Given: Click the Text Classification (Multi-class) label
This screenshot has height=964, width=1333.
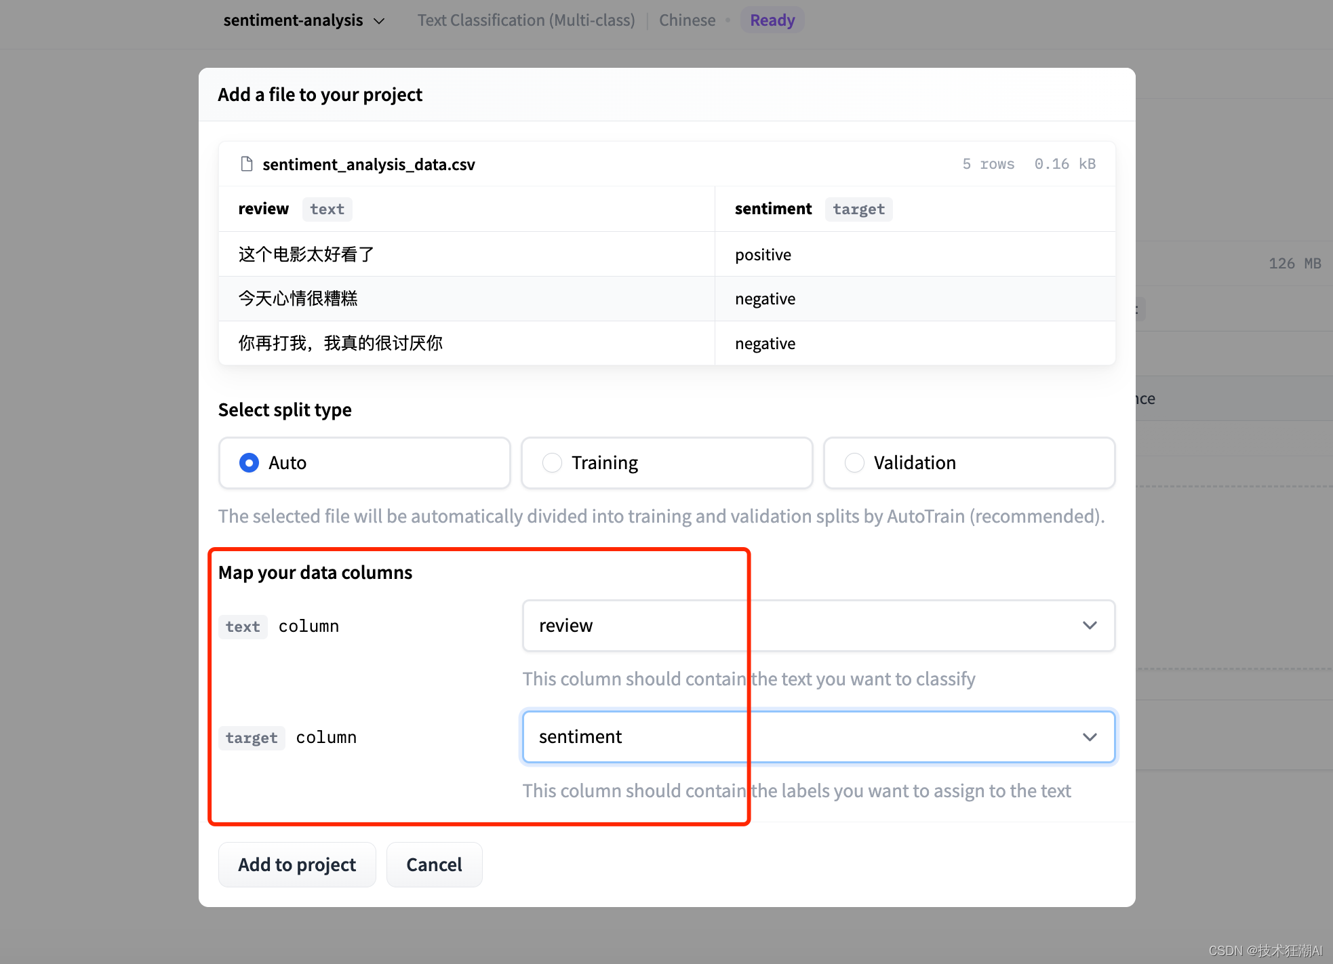Looking at the screenshot, I should 525,20.
